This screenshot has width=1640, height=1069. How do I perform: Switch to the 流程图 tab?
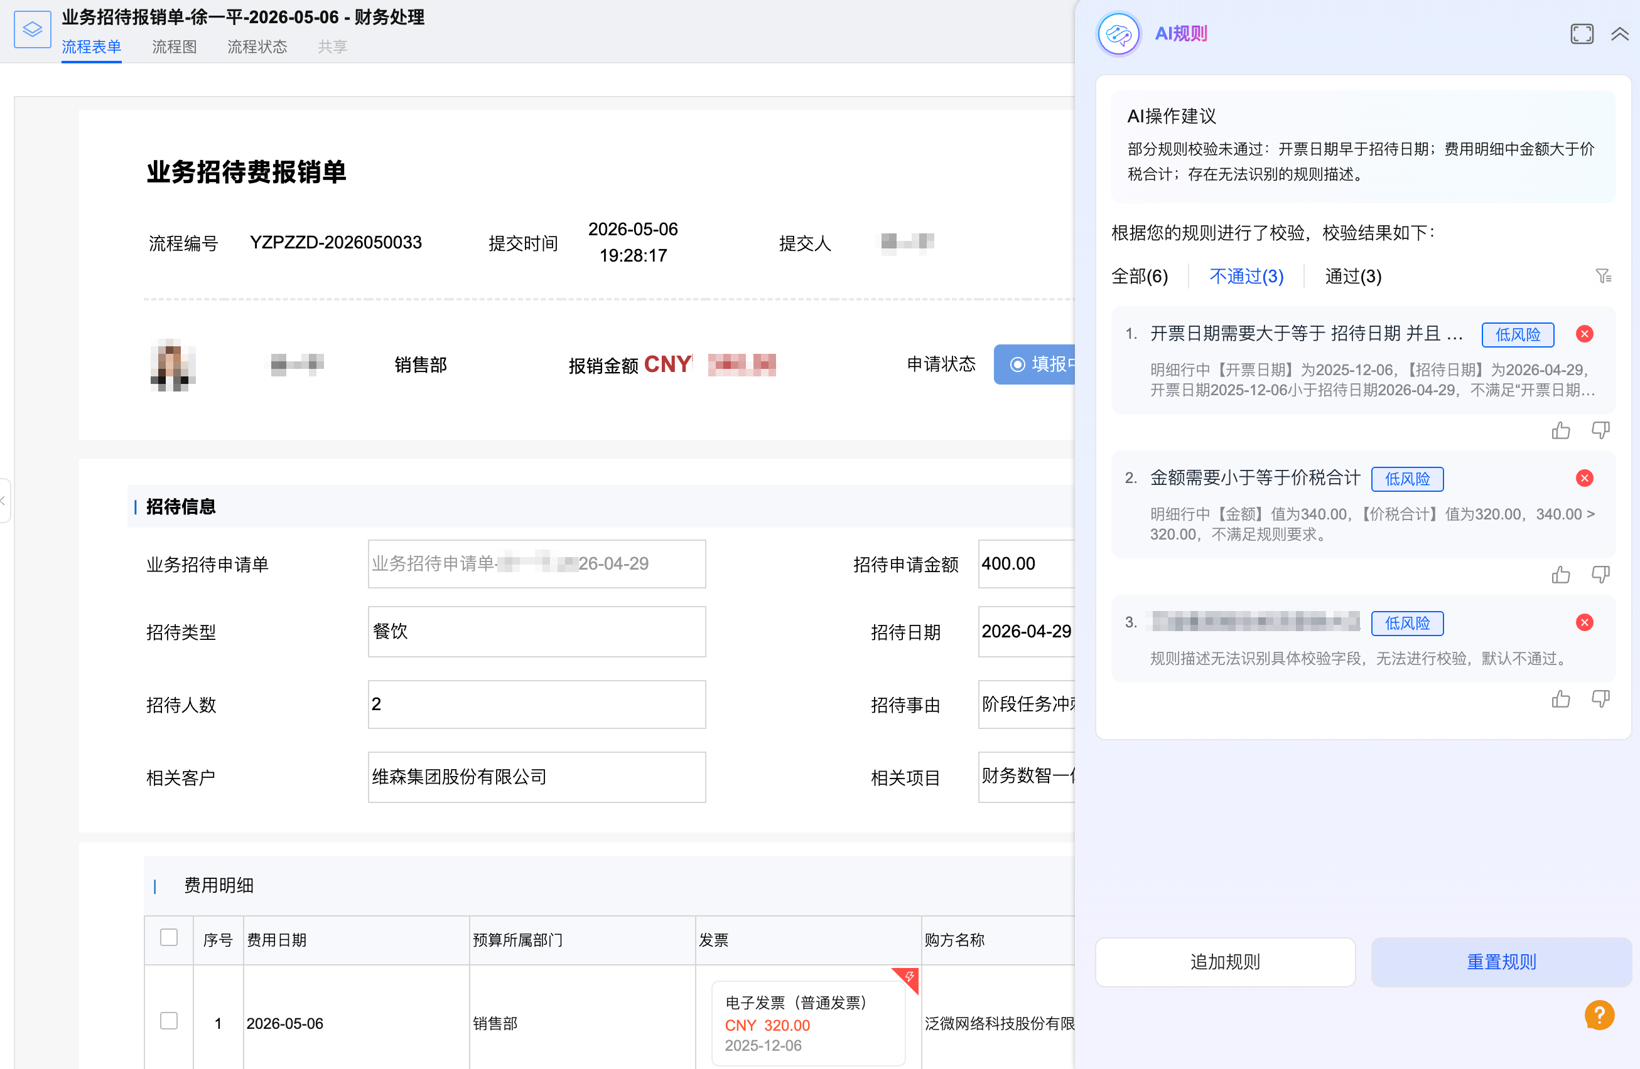tap(175, 47)
